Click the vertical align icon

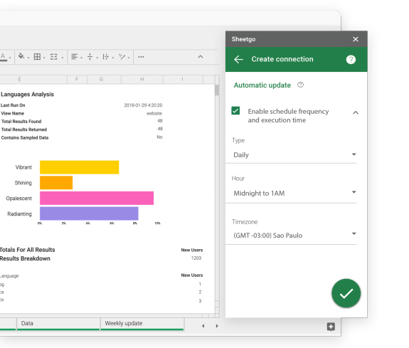click(x=90, y=57)
